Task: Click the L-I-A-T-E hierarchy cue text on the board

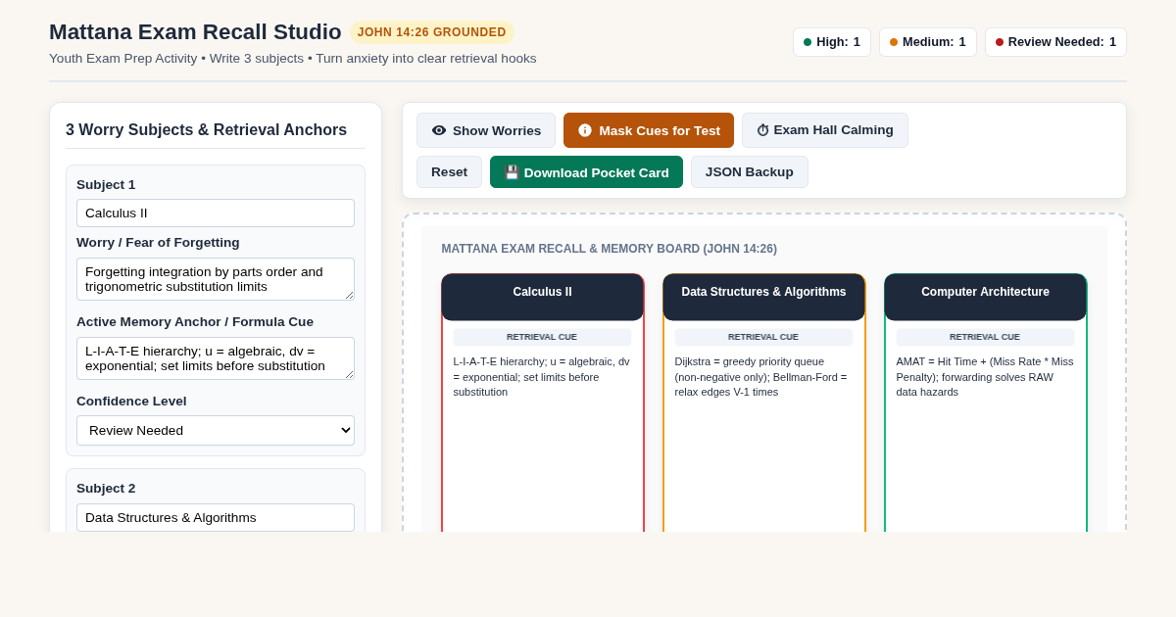Action: [542, 377]
